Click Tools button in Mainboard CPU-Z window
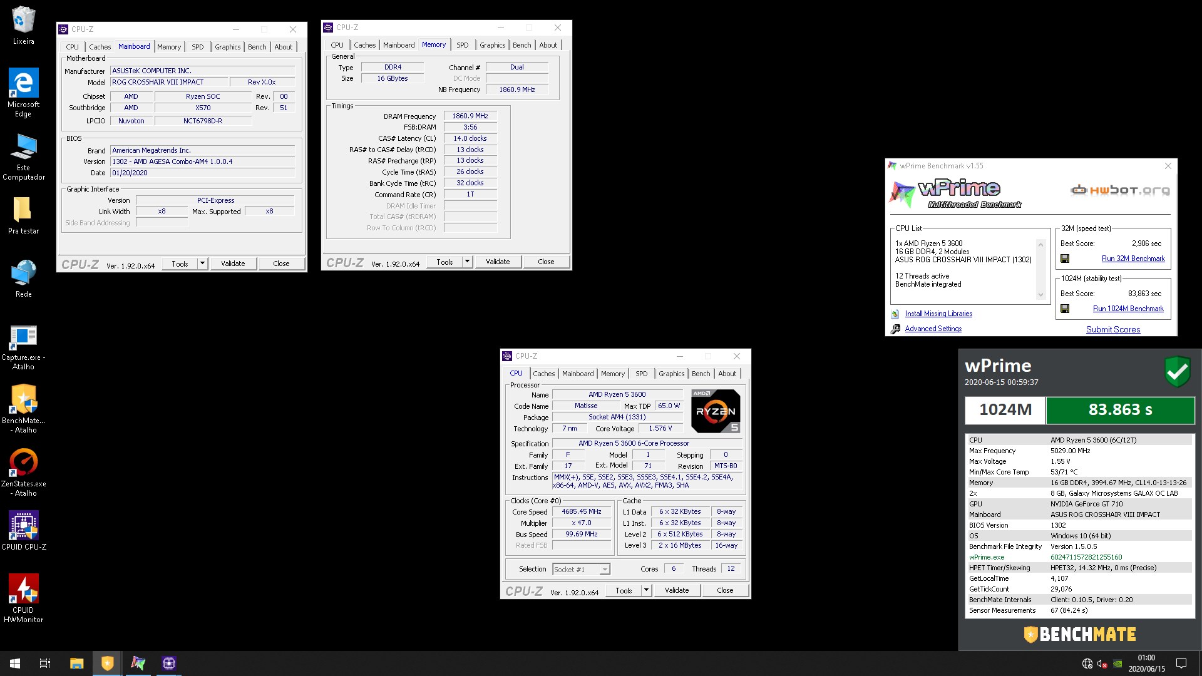 pos(180,264)
